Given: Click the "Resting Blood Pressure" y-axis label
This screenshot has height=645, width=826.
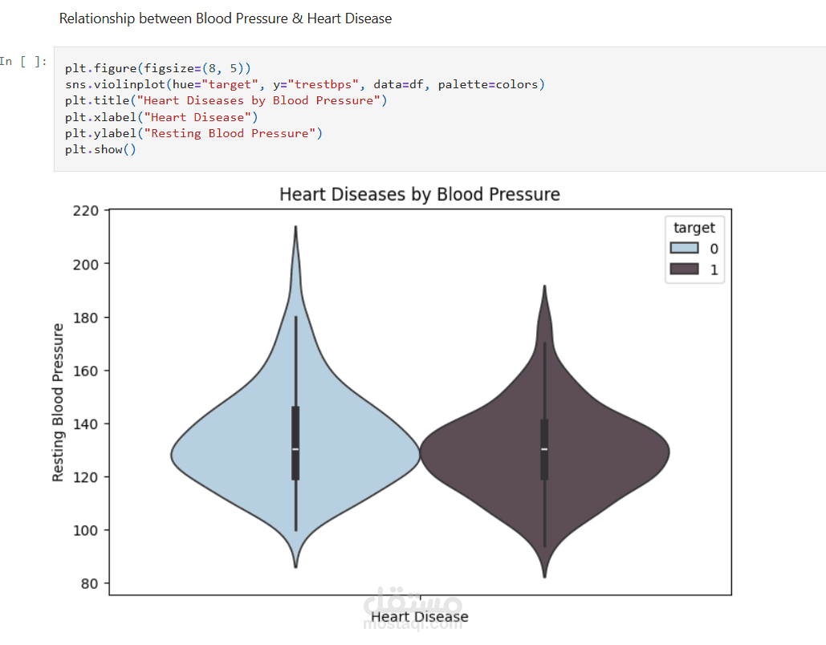Looking at the screenshot, I should (x=58, y=403).
